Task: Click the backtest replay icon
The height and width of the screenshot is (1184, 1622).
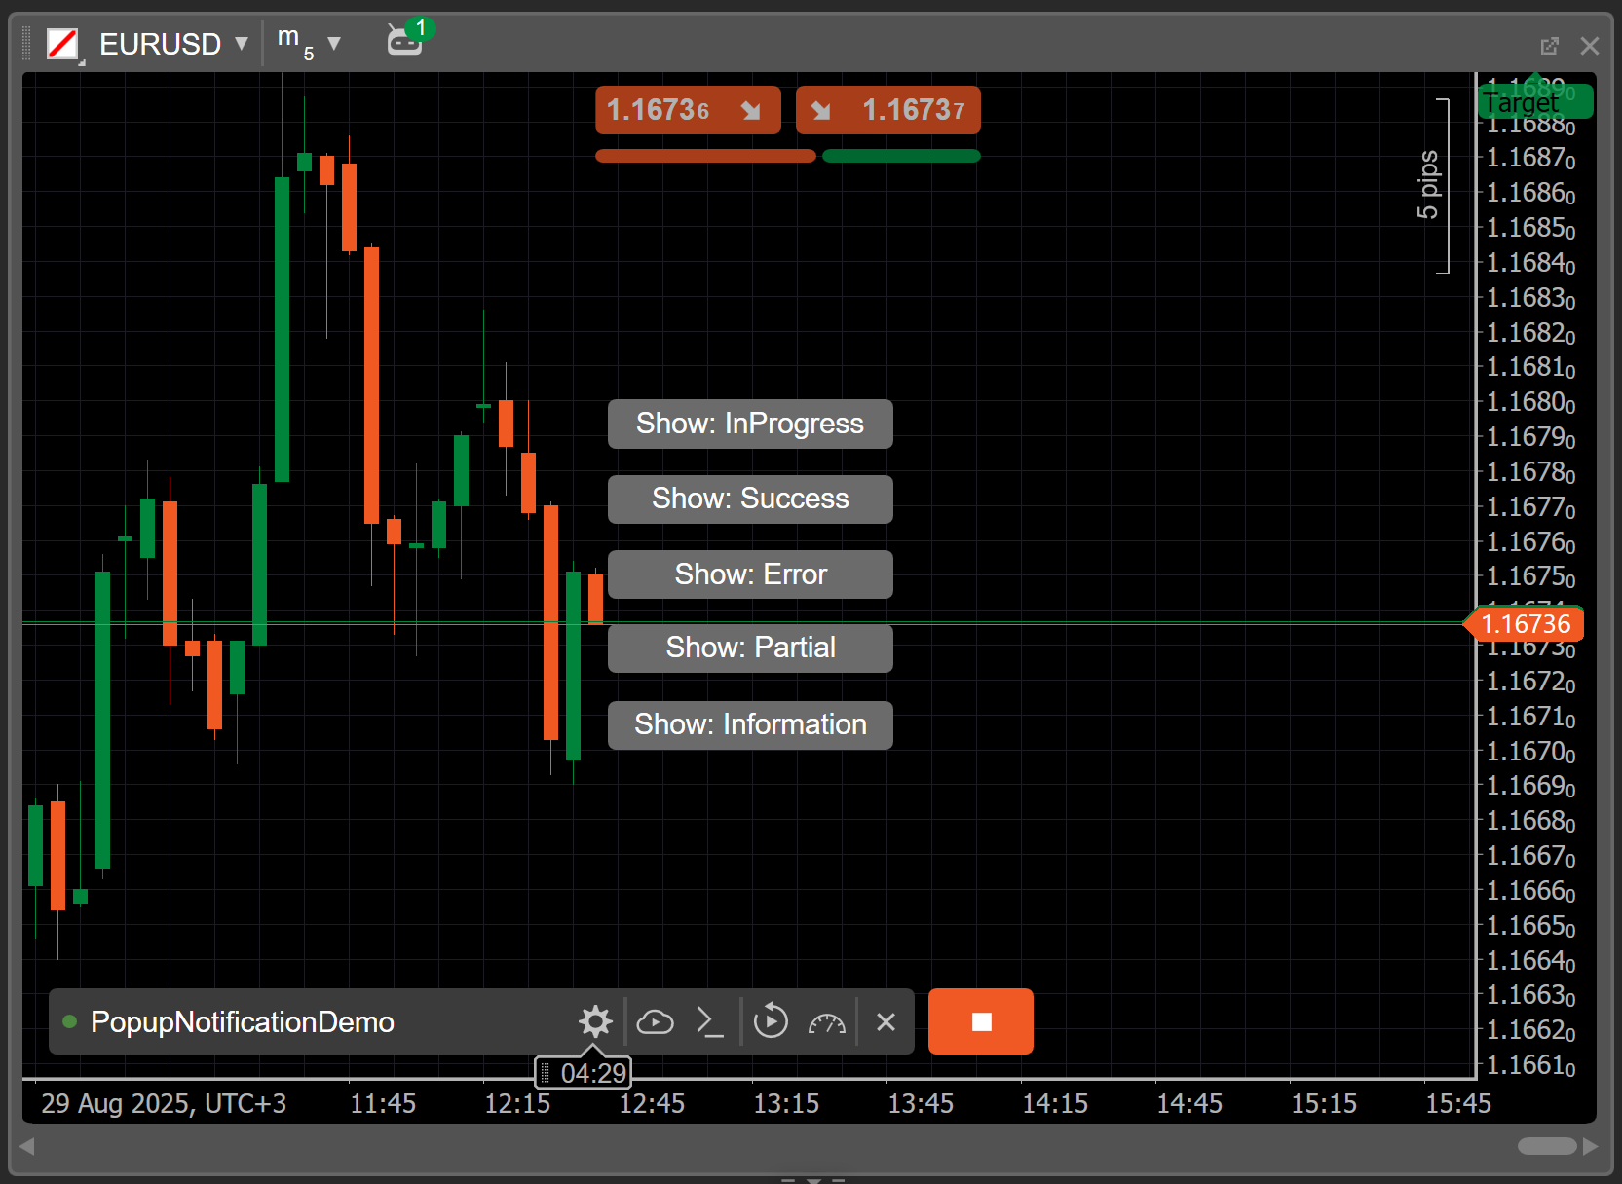Action: click(x=771, y=1021)
